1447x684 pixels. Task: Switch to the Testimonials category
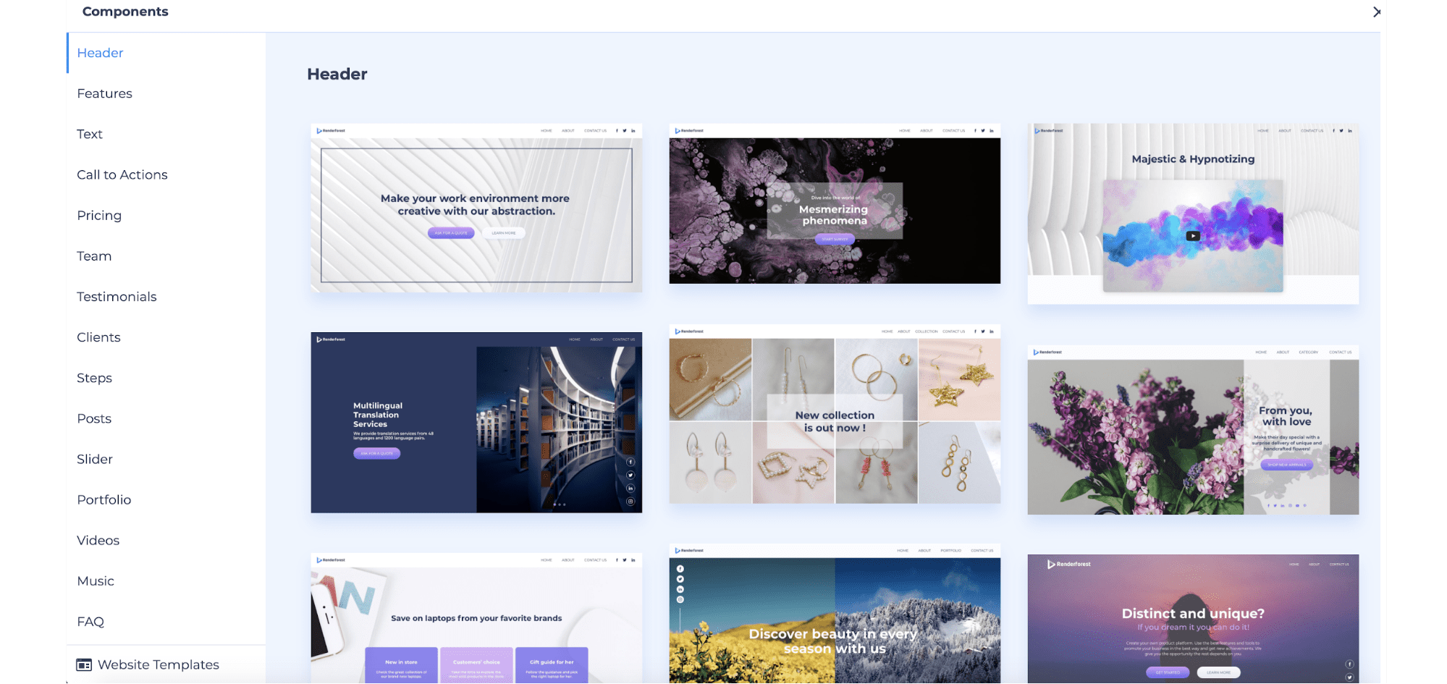pos(117,296)
